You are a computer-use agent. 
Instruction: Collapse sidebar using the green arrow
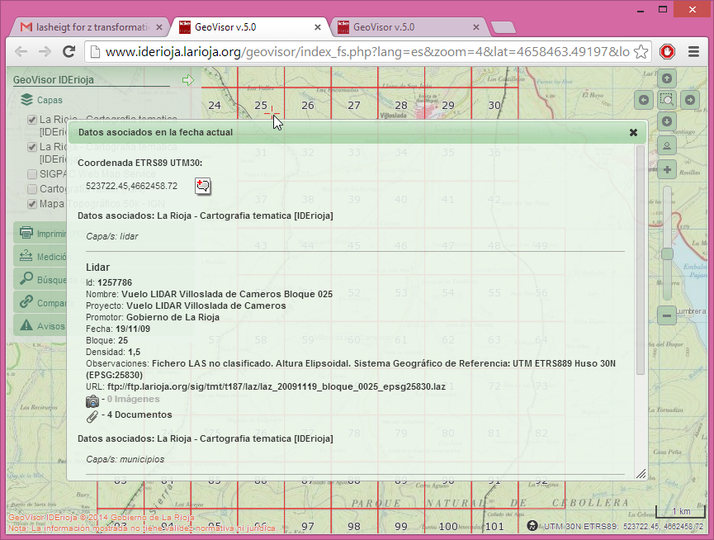coord(188,80)
